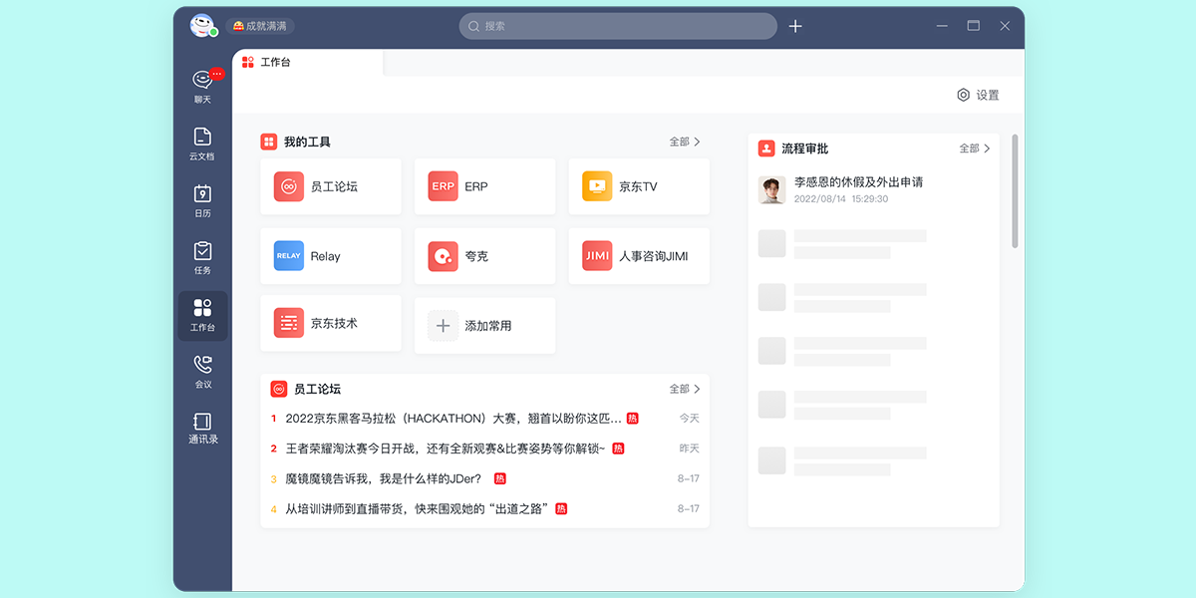Launch the ERP tool
Viewport: 1196px width, 598px height.
pos(484,186)
